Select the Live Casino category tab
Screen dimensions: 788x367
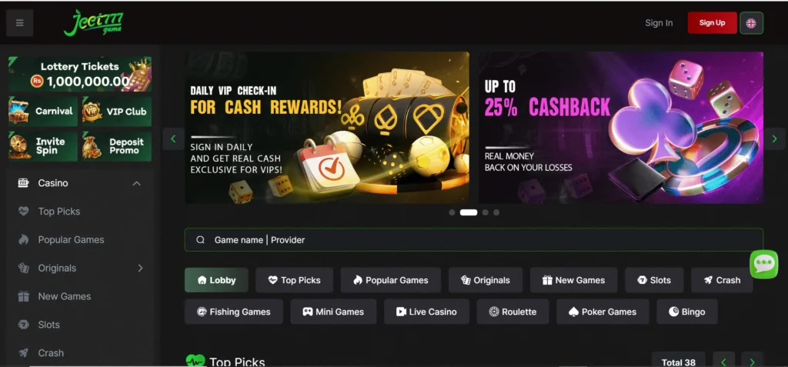tap(426, 312)
